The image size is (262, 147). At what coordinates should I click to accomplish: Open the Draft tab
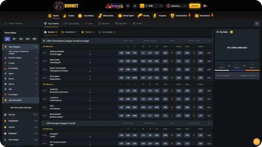click(137, 23)
